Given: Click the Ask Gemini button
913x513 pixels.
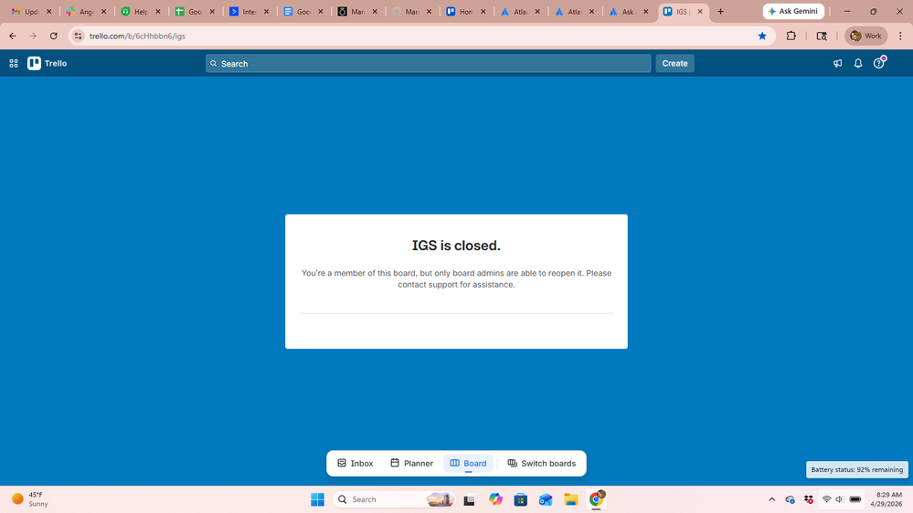Looking at the screenshot, I should tap(793, 11).
